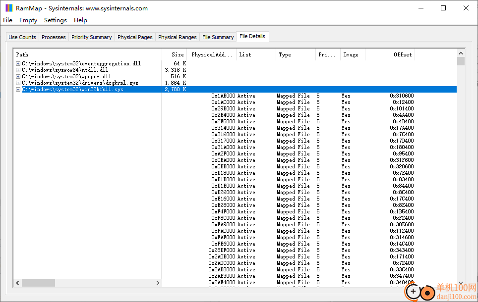The image size is (478, 302).
Task: Sort by the Type column header
Action: (x=296, y=54)
